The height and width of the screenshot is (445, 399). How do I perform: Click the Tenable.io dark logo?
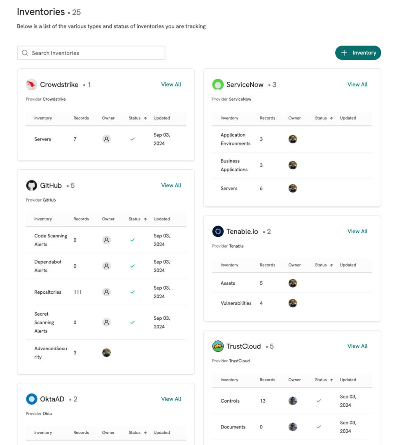218,232
